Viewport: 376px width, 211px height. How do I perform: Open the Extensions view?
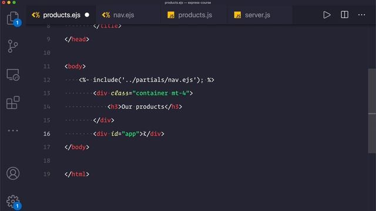pyautogui.click(x=13, y=103)
